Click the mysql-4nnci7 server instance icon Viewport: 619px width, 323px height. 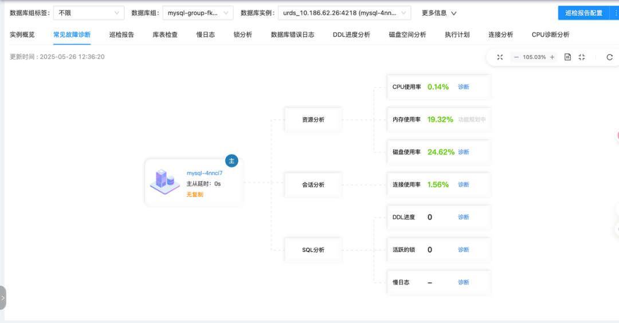(x=164, y=182)
